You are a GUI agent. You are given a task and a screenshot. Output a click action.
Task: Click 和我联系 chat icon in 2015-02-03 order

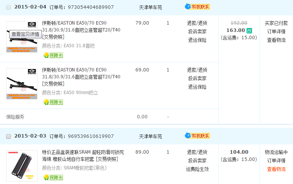point(198,136)
